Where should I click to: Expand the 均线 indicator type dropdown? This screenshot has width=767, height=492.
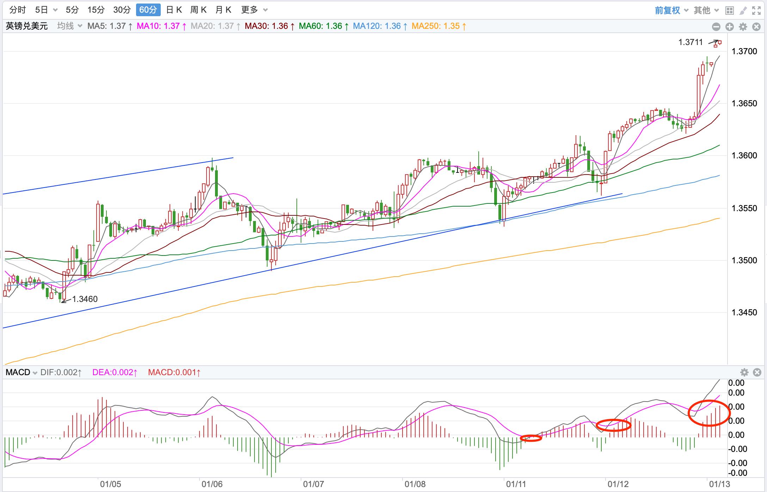[x=69, y=26]
